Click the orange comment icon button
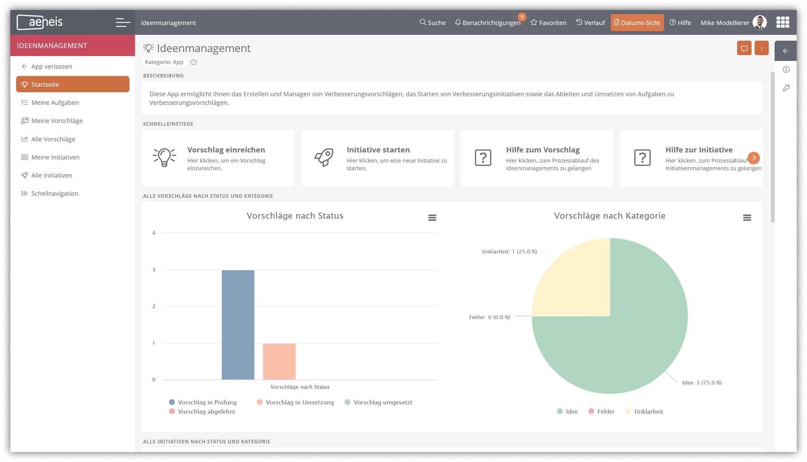Screen dimensions: 807x462 [x=744, y=48]
